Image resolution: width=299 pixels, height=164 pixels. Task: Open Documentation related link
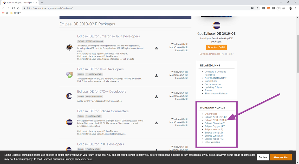click(x=213, y=84)
